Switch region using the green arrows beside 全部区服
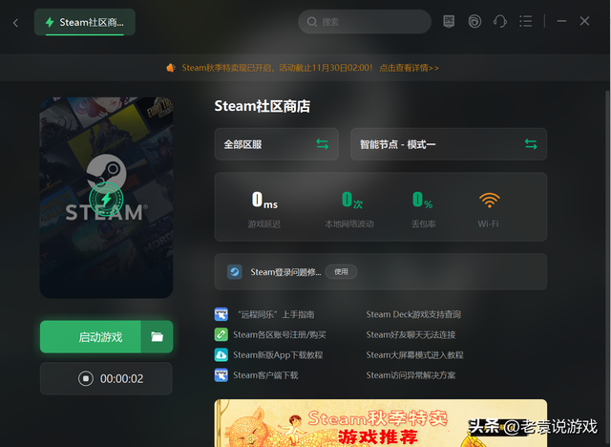 (322, 144)
